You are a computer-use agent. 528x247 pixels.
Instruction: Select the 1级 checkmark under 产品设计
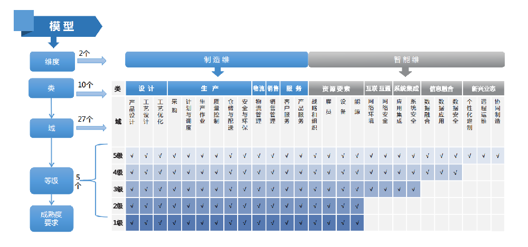tap(132, 223)
